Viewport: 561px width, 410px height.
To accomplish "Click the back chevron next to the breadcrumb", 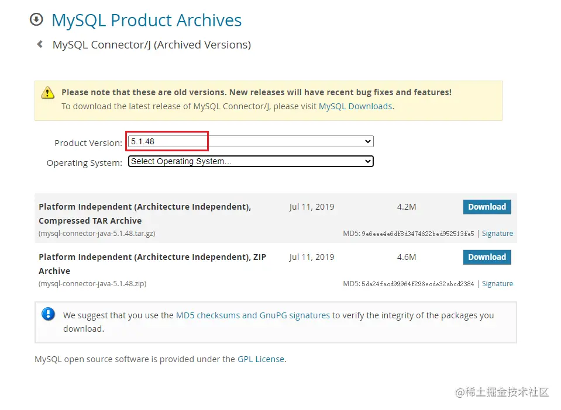I will click(x=39, y=44).
